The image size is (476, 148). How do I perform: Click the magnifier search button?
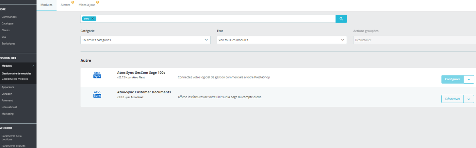pyautogui.click(x=341, y=19)
